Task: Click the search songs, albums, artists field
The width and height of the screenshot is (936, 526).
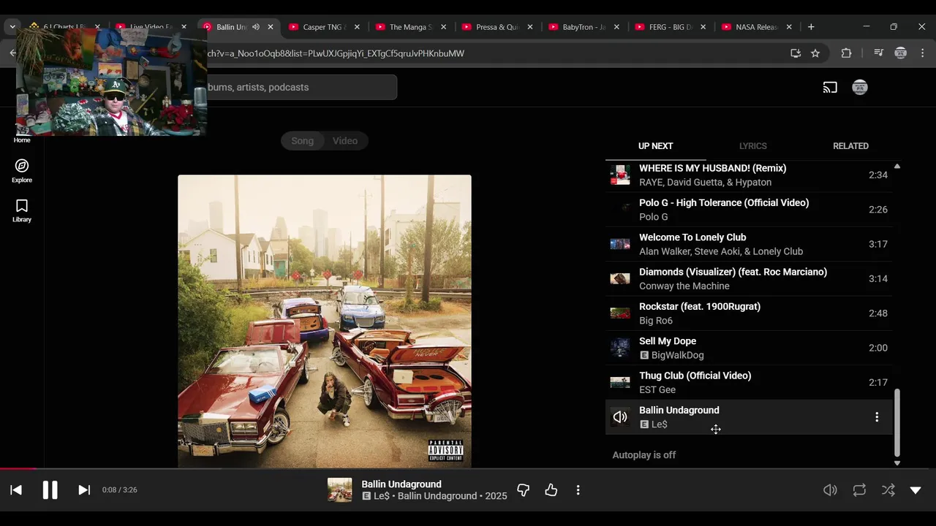Action: click(302, 88)
